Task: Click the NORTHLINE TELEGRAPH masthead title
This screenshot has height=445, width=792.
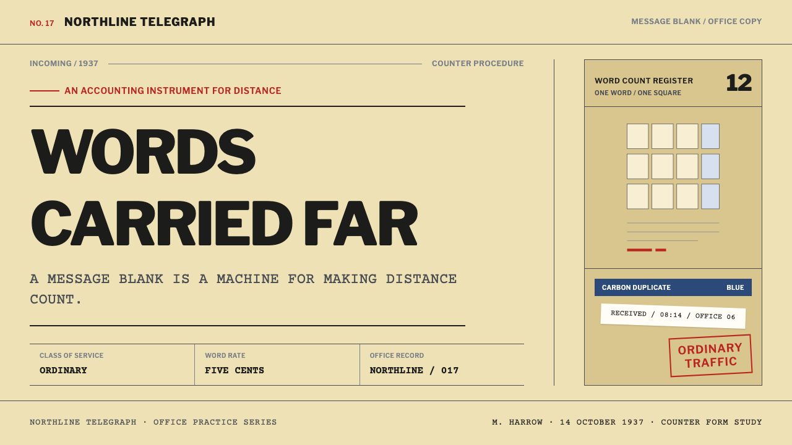Action: coord(140,22)
